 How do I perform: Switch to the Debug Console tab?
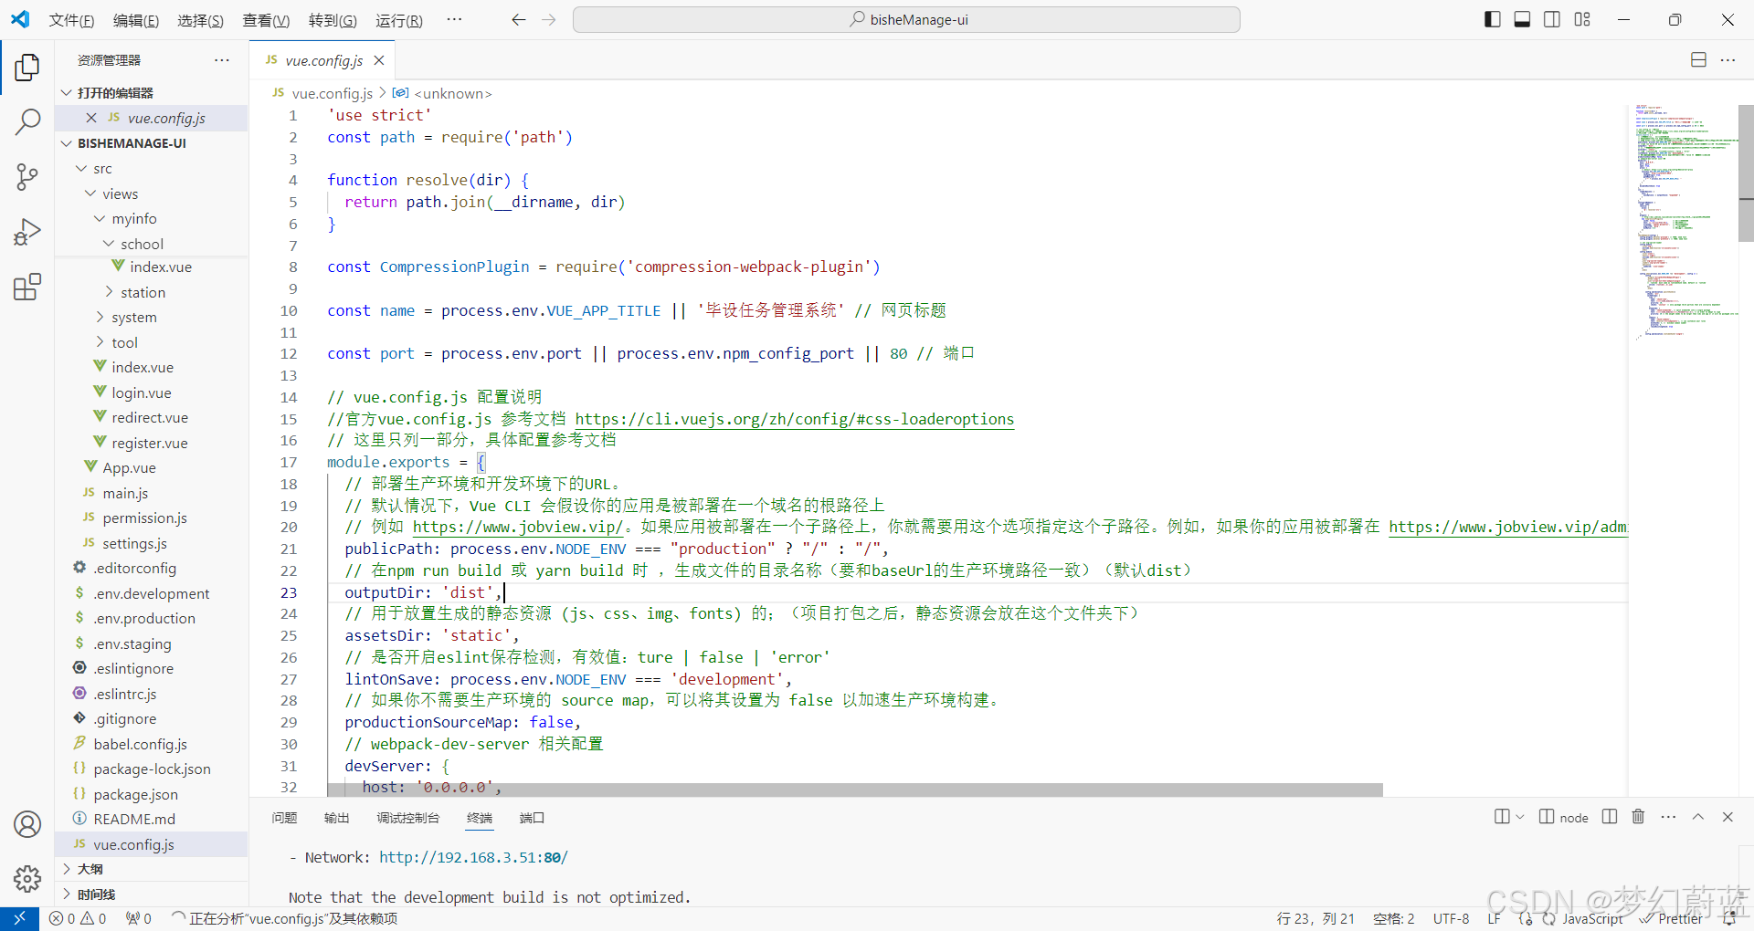click(x=407, y=818)
